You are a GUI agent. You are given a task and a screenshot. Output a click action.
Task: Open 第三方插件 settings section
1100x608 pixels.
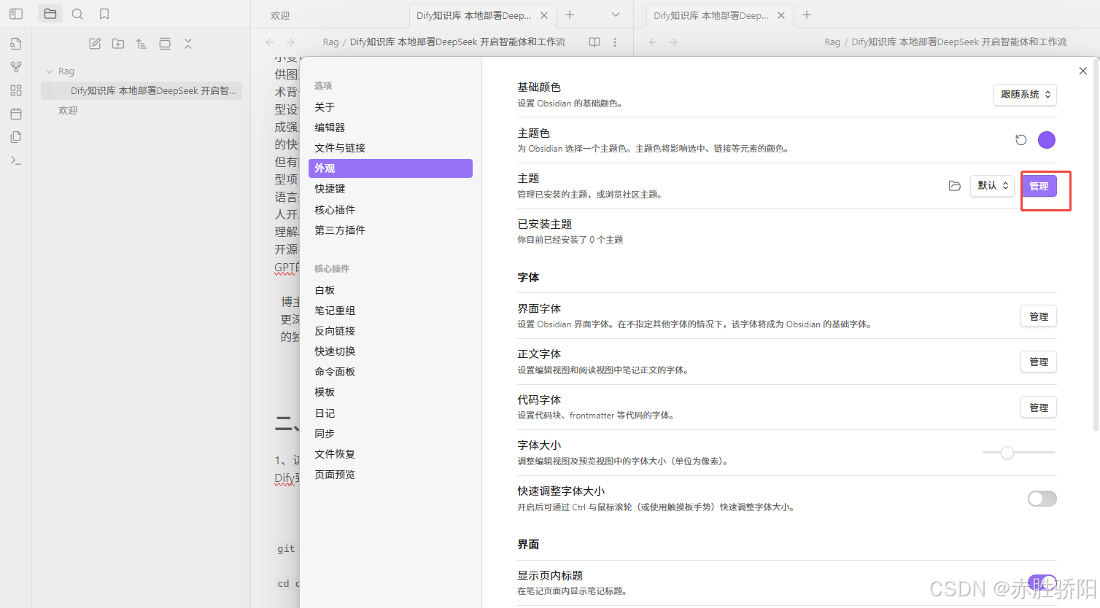coord(390,230)
